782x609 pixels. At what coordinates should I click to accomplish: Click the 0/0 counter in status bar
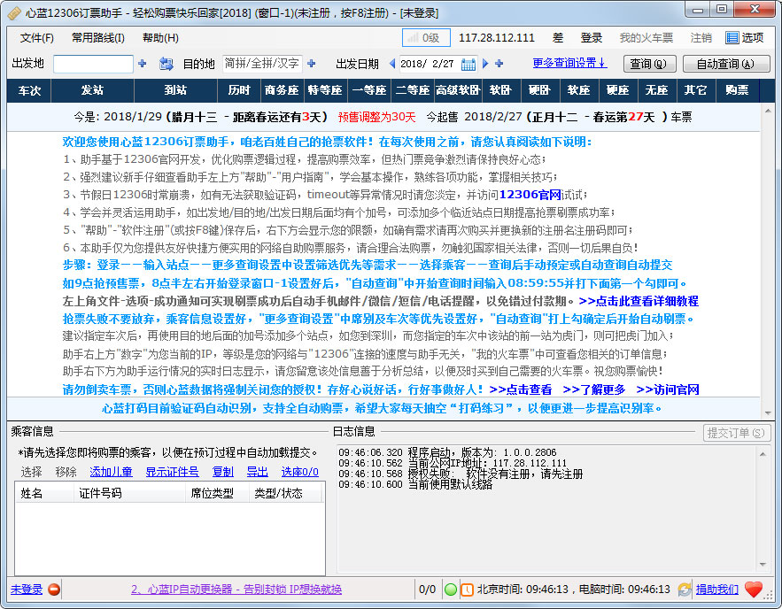[x=428, y=590]
